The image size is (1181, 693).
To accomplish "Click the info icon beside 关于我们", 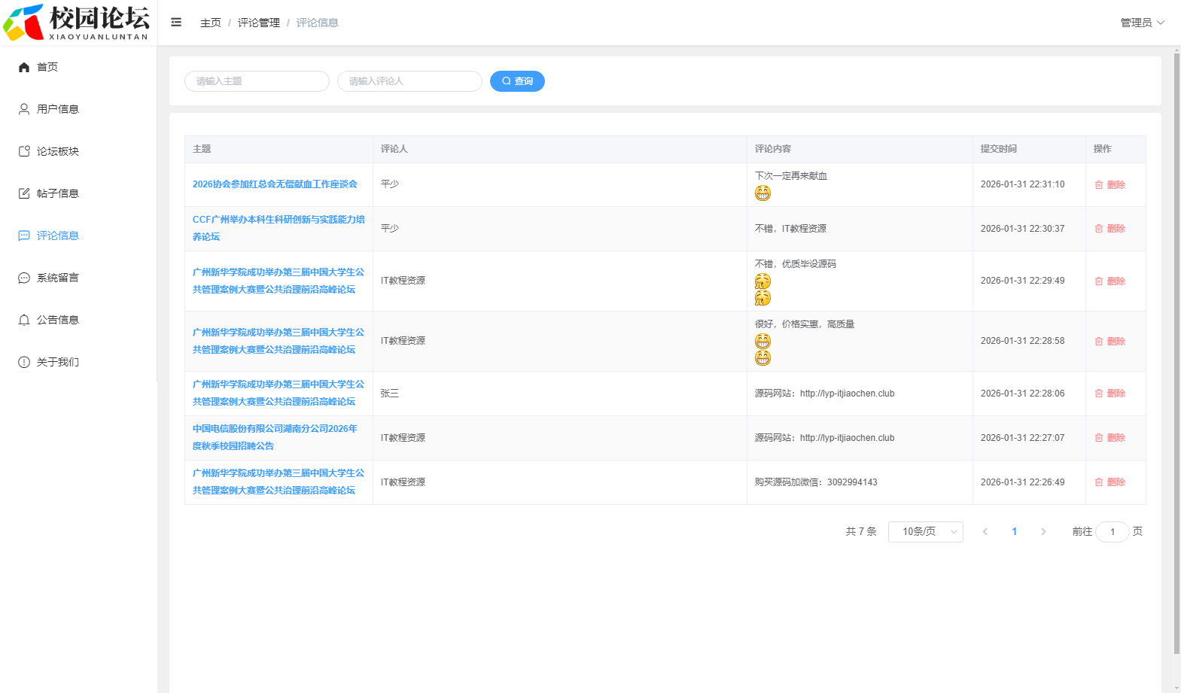I will (24, 362).
